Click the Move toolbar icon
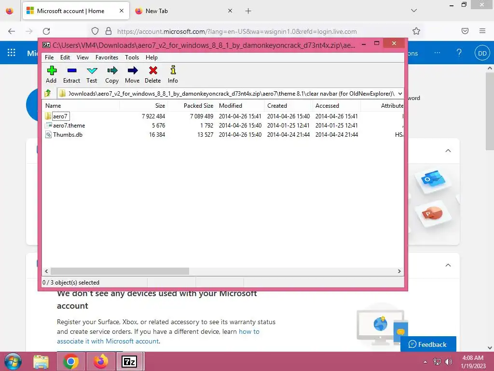This screenshot has width=494, height=371. [132, 74]
